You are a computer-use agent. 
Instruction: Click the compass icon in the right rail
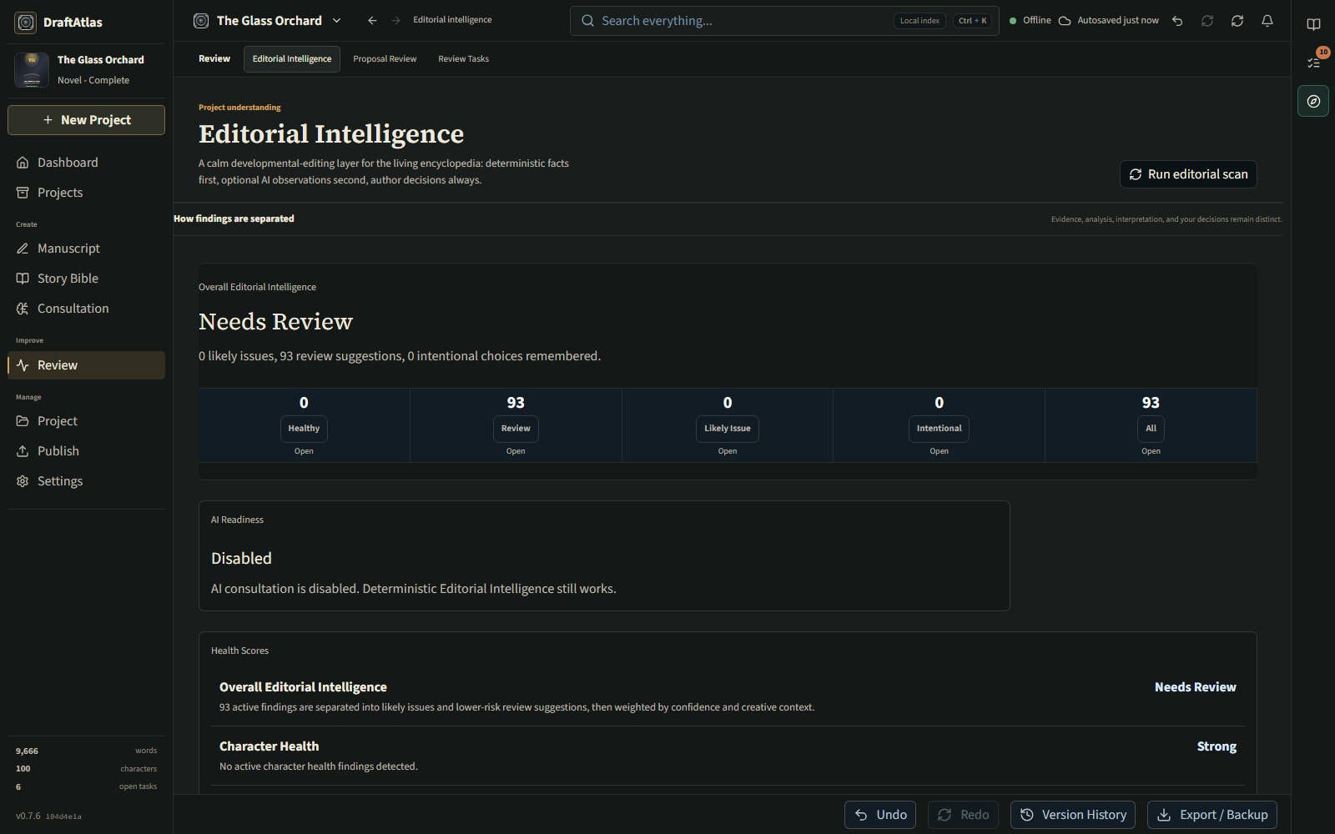[1313, 101]
